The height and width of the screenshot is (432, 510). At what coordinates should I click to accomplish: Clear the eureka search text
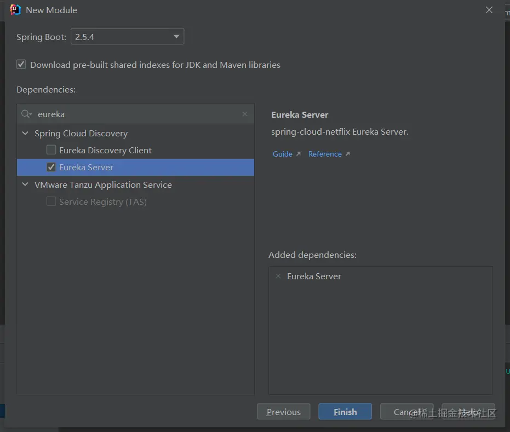[x=245, y=114]
